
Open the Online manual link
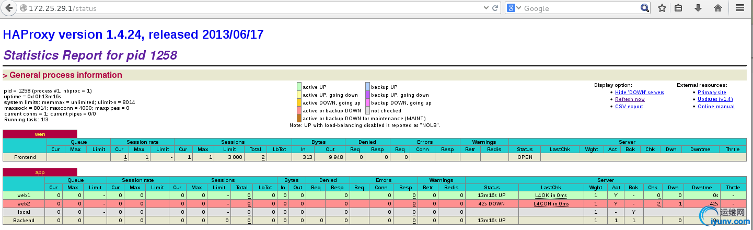click(716, 107)
